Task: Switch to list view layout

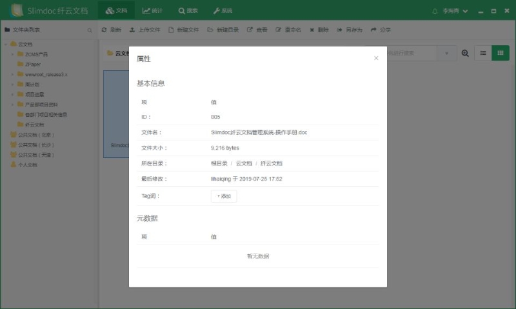Action: pyautogui.click(x=482, y=54)
